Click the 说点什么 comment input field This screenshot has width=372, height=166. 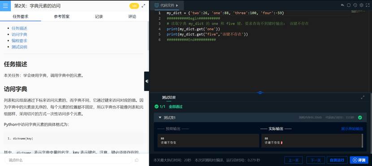click(69, 160)
